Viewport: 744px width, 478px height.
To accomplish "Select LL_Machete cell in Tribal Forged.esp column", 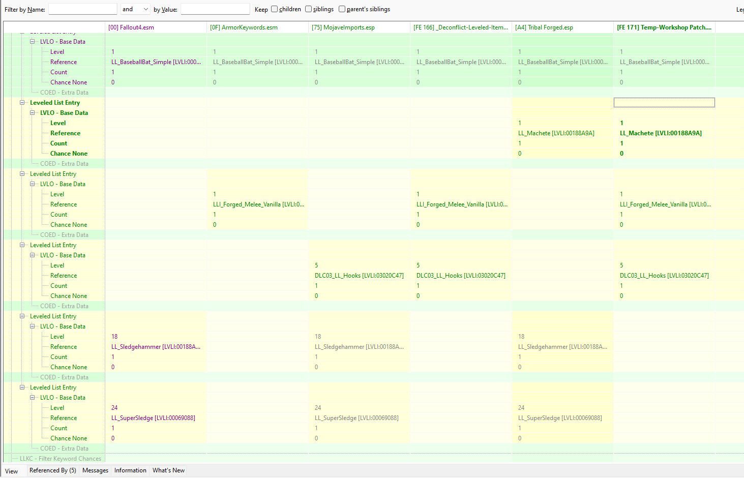I will (x=562, y=133).
